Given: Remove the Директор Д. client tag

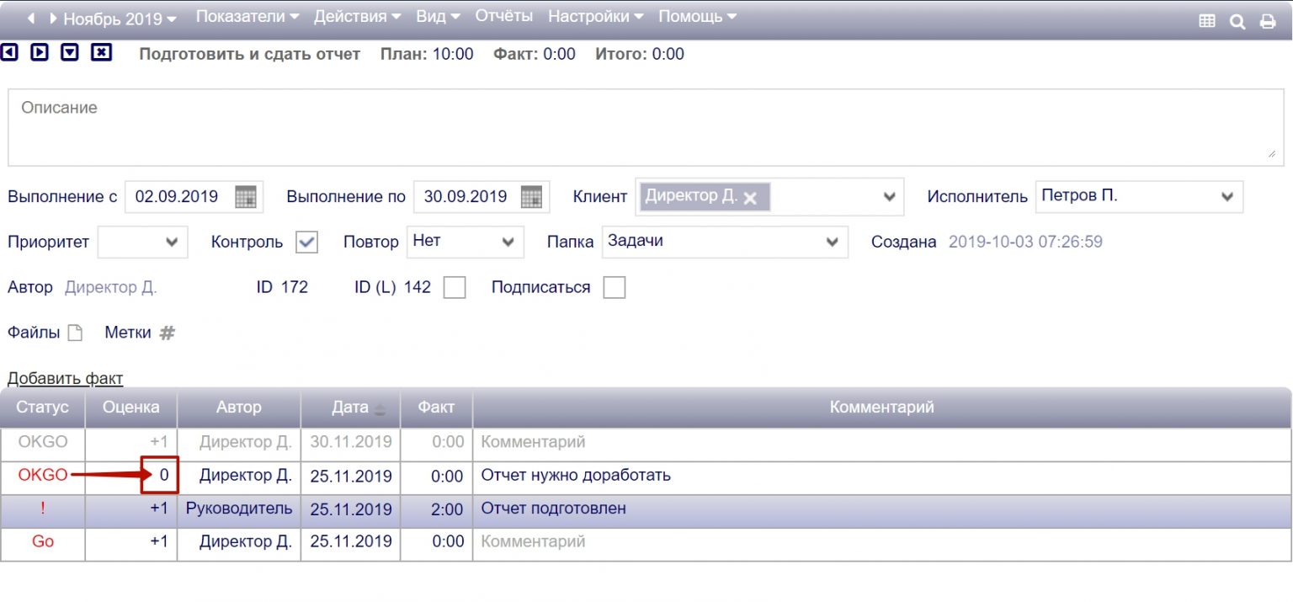Looking at the screenshot, I should pyautogui.click(x=750, y=198).
